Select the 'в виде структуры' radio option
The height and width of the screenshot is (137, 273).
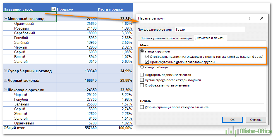(x=142, y=51)
